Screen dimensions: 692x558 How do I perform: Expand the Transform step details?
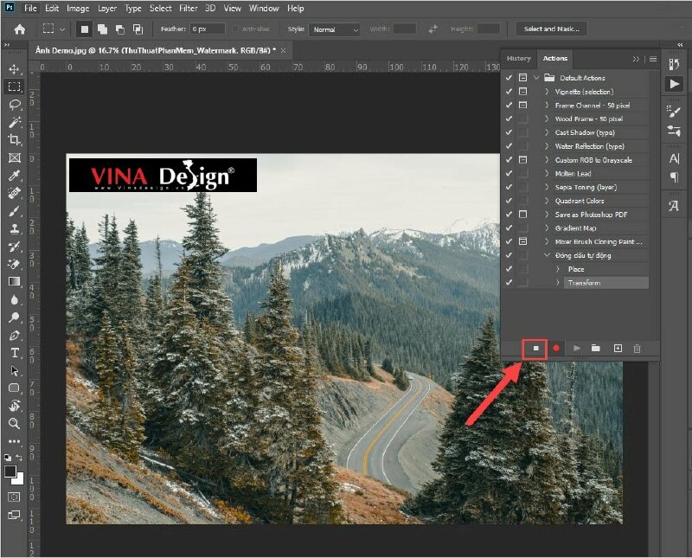558,283
